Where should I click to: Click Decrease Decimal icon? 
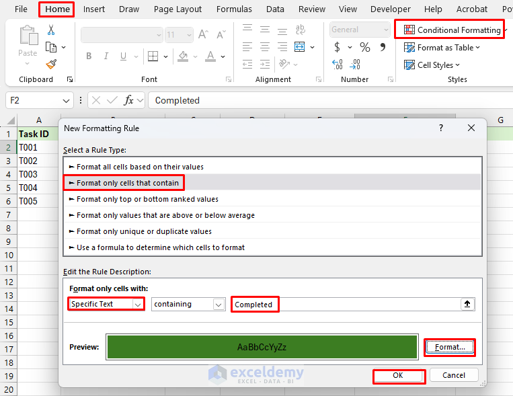pyautogui.click(x=354, y=64)
